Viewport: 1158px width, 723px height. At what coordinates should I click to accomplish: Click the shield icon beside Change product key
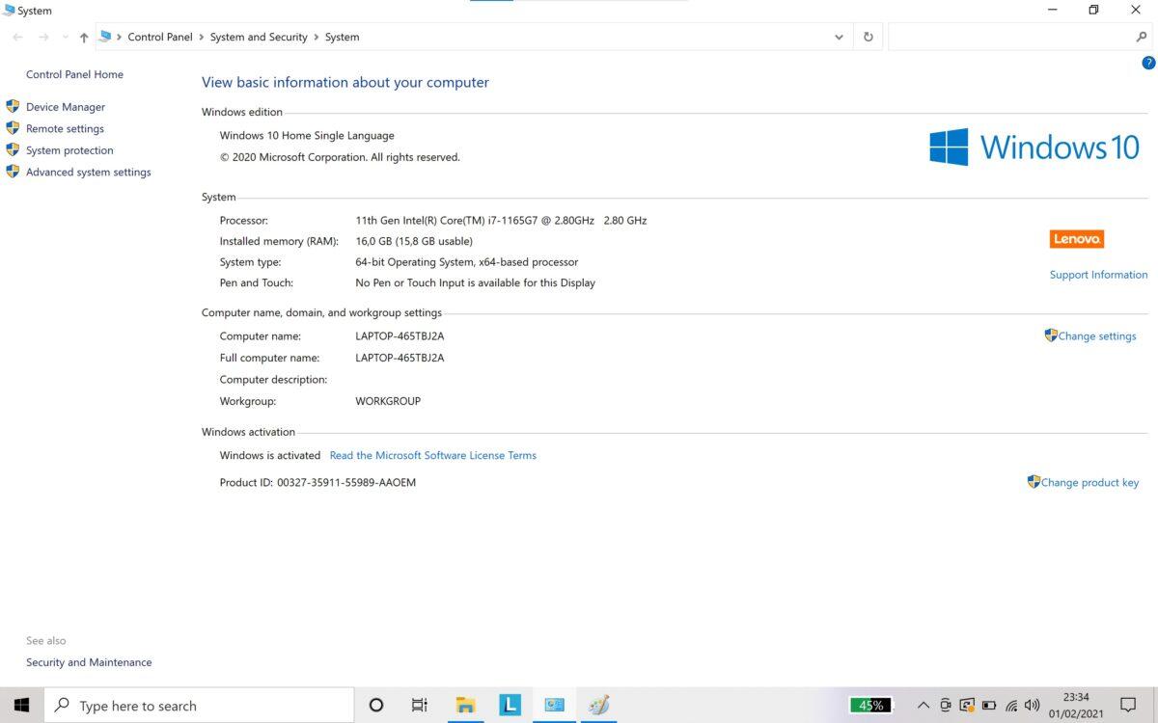coord(1034,481)
